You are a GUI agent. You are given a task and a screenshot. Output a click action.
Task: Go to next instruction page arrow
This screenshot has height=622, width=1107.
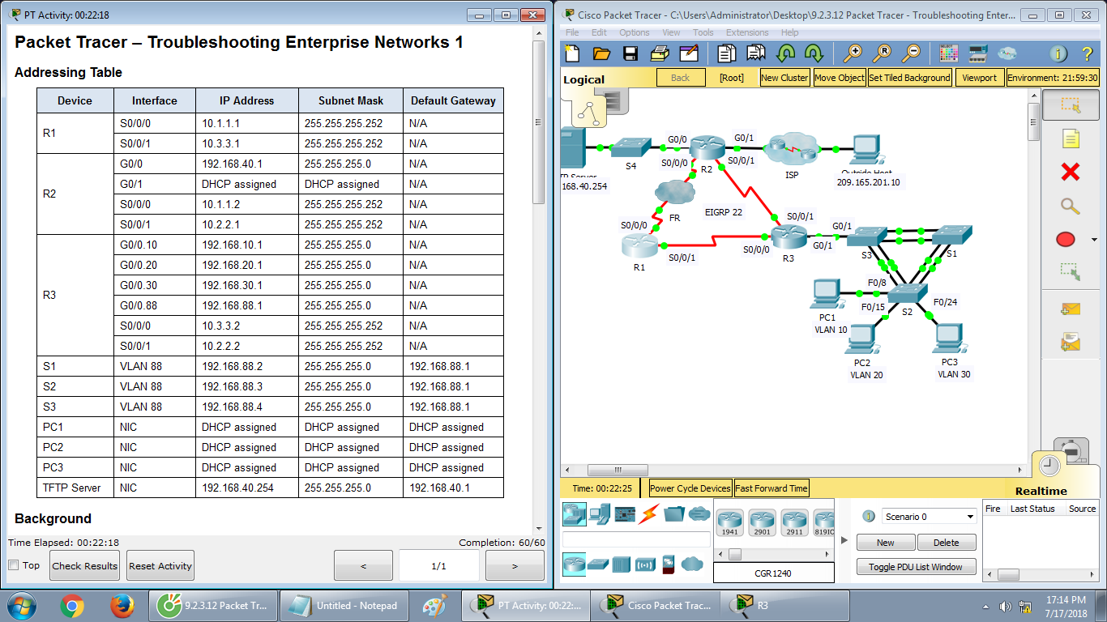tap(515, 566)
